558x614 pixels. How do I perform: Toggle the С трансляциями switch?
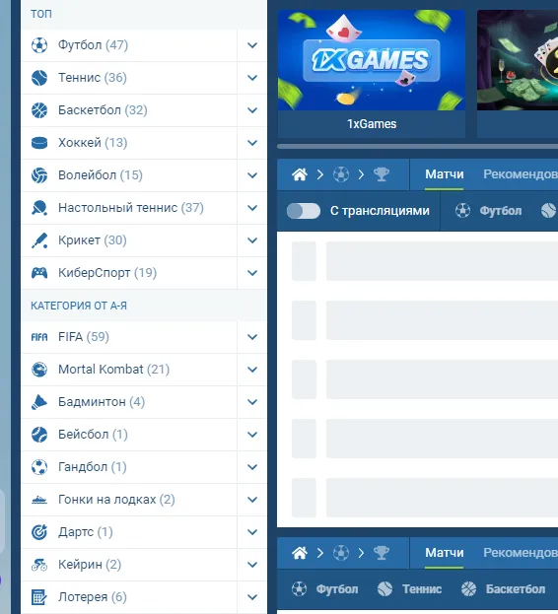[303, 211]
